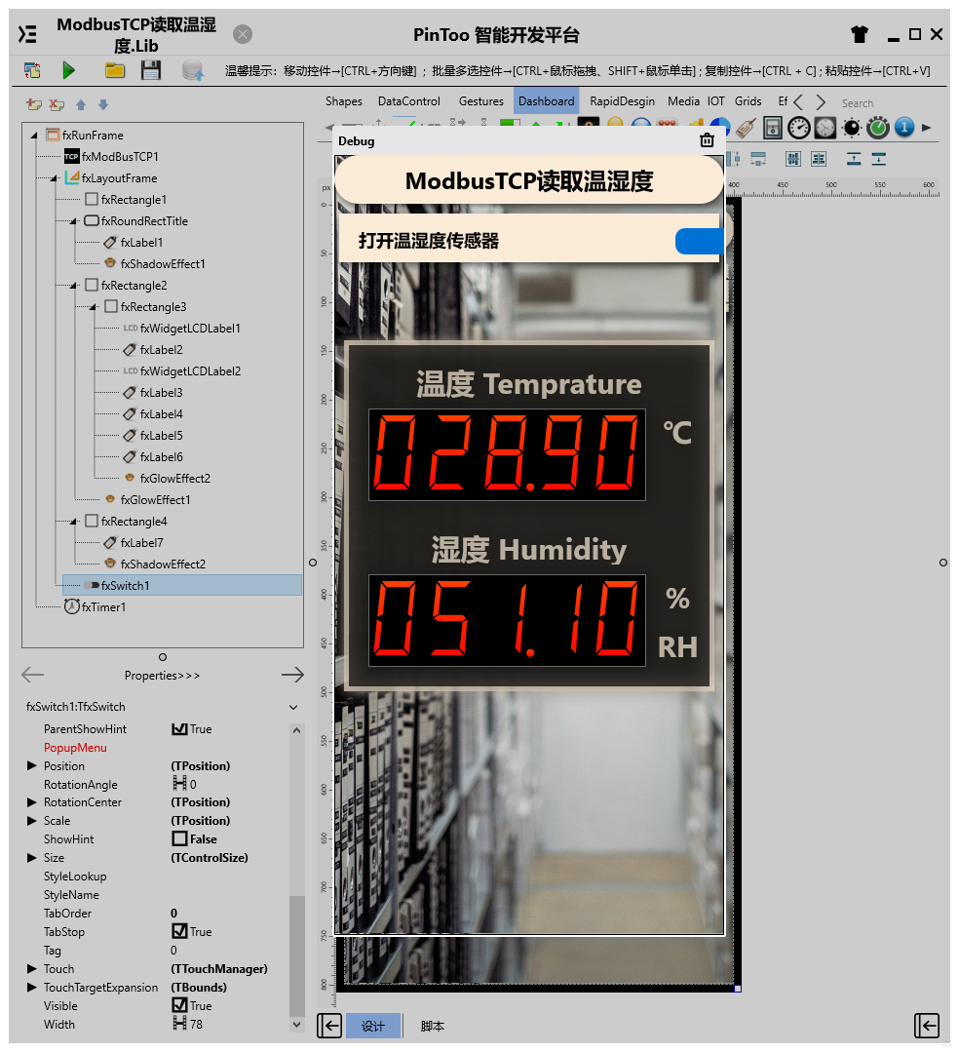The image size is (959, 1052).
Task: Toggle the temperature sensor switch in preview
Action: [x=700, y=241]
